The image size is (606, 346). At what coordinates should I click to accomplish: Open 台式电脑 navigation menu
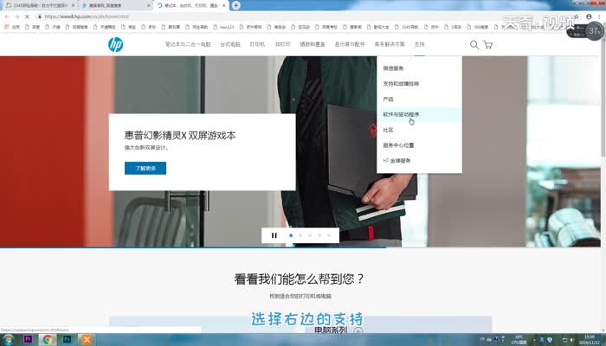tap(230, 44)
